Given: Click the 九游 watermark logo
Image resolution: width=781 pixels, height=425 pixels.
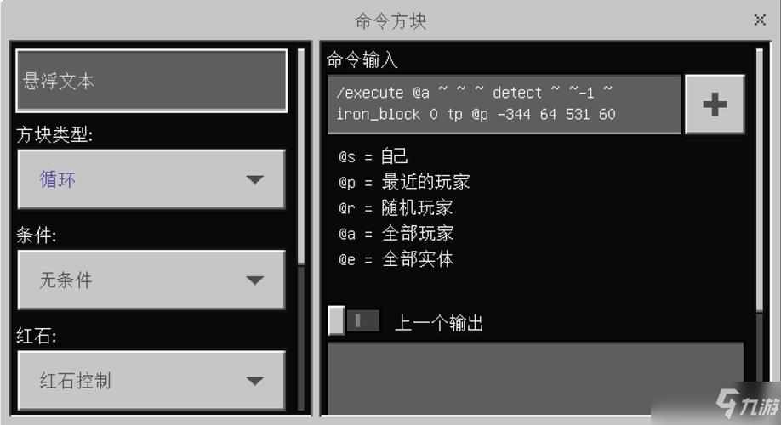Looking at the screenshot, I should coord(747,403).
